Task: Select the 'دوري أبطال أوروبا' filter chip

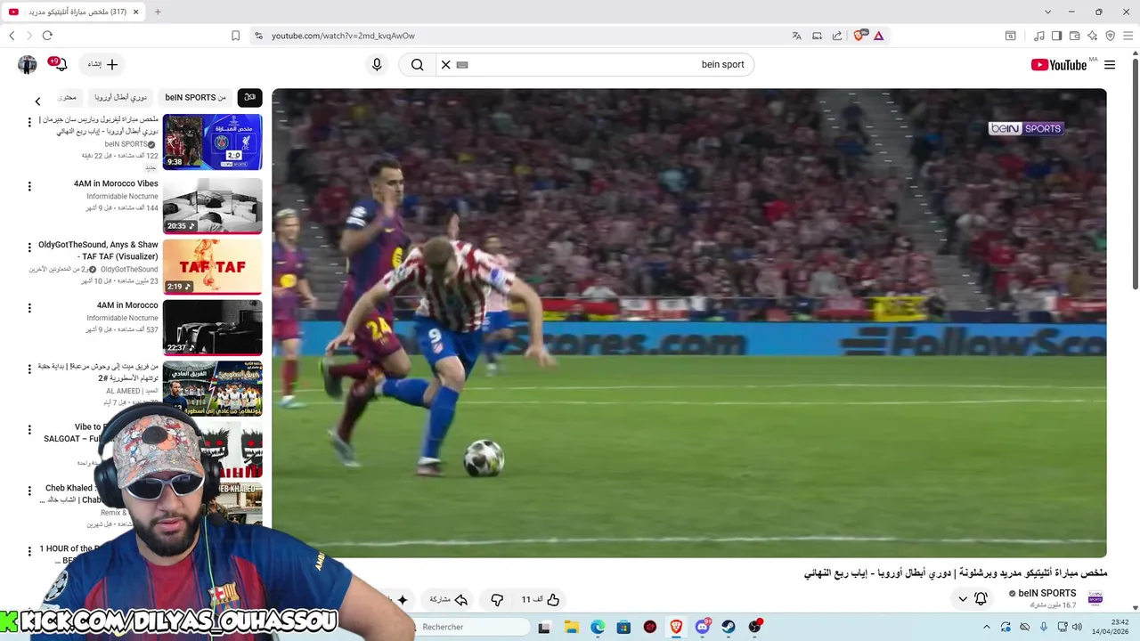Action: pos(121,97)
